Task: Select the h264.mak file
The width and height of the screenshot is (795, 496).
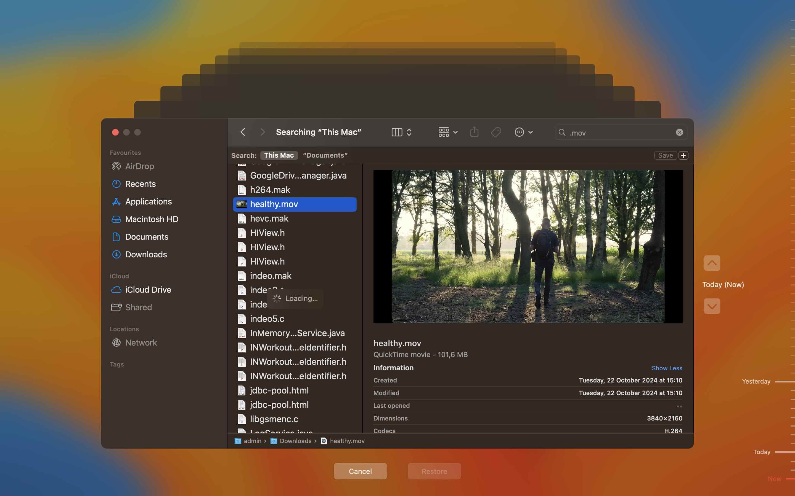Action: coord(295,190)
